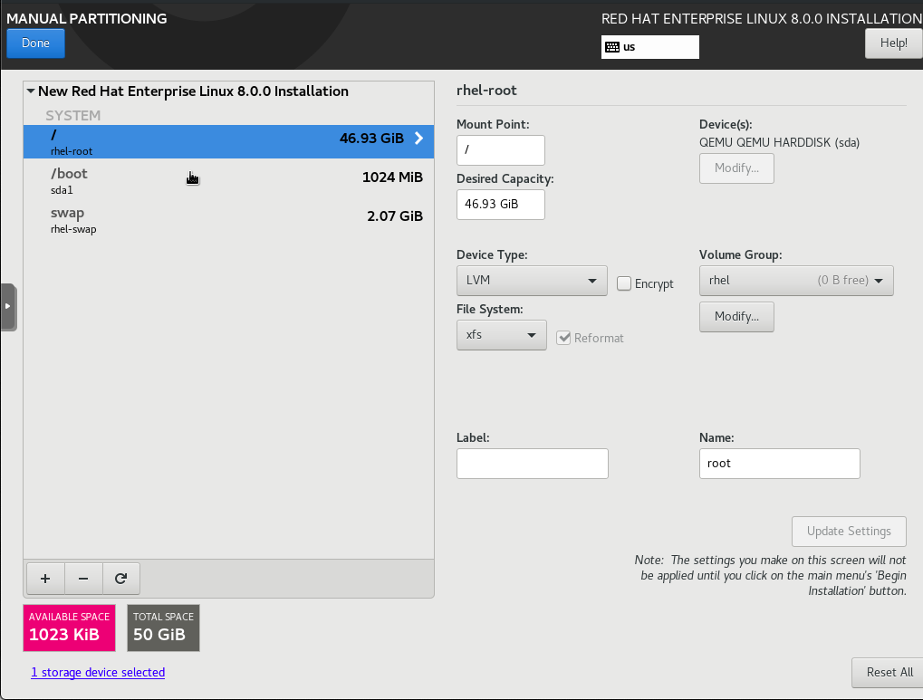Viewport: 923px width, 700px height.
Task: Toggle the Encrypt checkbox
Action: (x=624, y=283)
